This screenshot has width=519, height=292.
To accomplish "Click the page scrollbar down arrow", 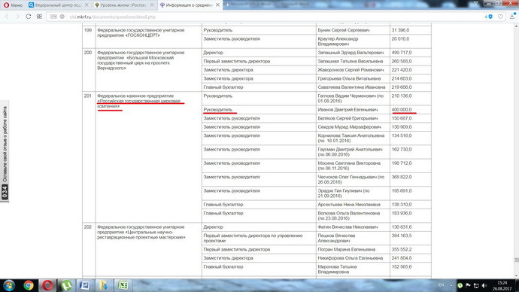I will 516,275.
